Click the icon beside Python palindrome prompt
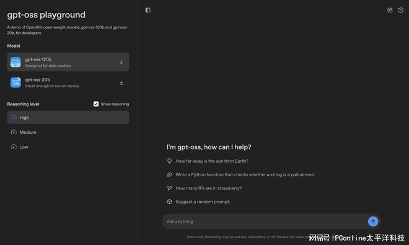The height and width of the screenshot is (245, 409). [x=170, y=174]
